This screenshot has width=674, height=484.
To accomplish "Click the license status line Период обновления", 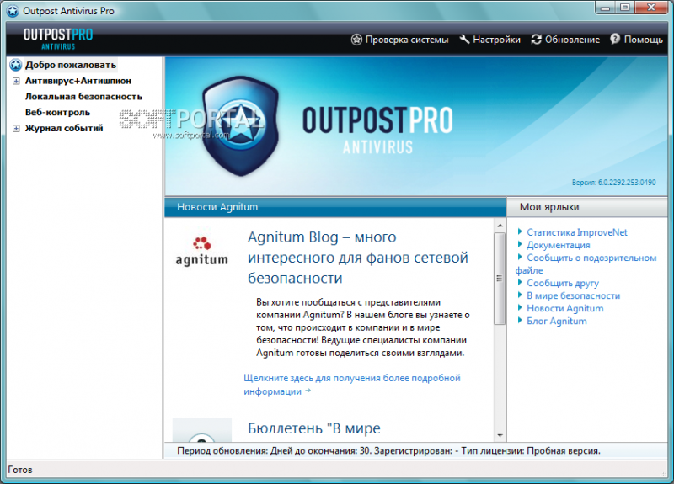I will point(388,451).
